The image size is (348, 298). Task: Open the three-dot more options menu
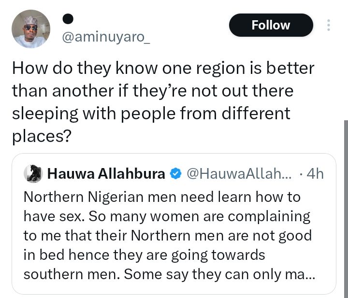pos(329,25)
